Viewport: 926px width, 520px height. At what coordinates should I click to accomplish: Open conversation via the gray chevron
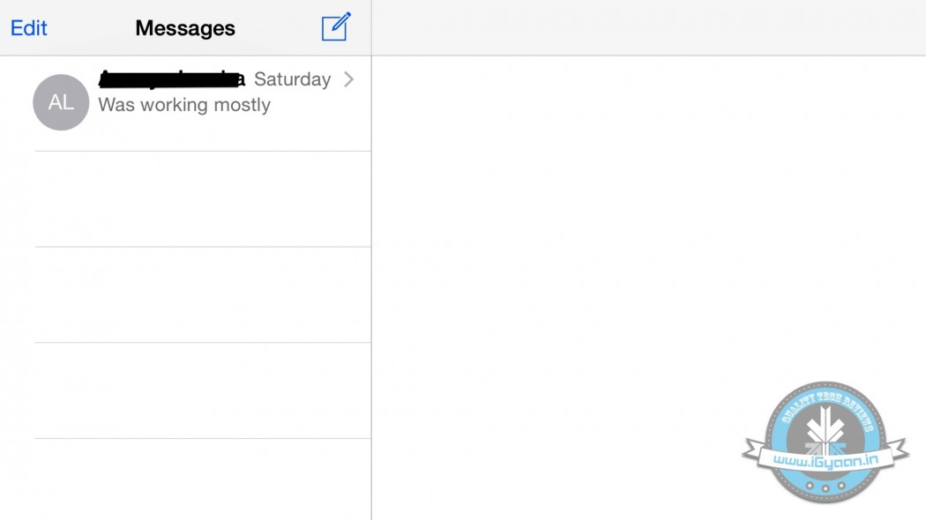point(348,79)
